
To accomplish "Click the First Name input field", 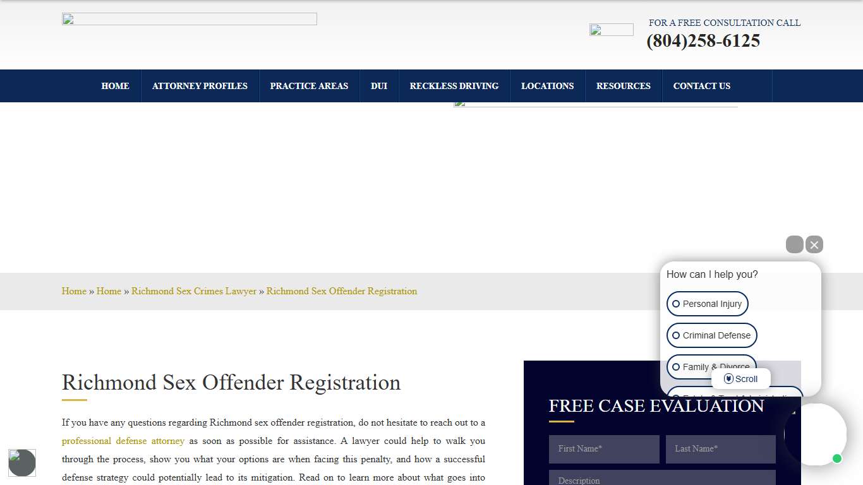I will (x=603, y=449).
